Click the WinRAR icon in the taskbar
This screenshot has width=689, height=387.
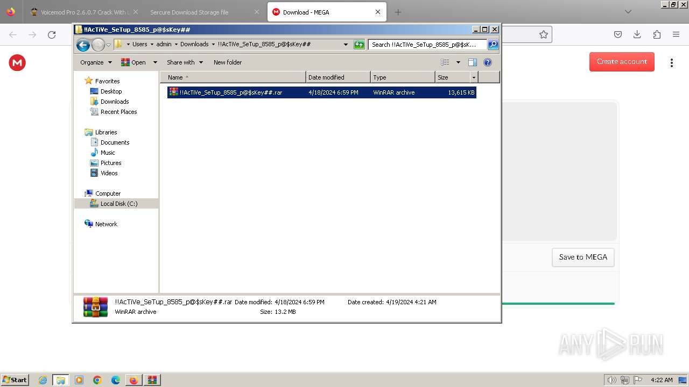coord(152,380)
